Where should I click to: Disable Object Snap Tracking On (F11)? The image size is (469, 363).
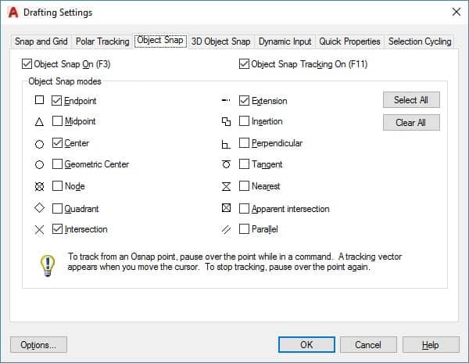pos(245,64)
